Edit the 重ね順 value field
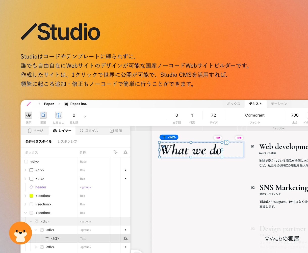 click(x=74, y=115)
